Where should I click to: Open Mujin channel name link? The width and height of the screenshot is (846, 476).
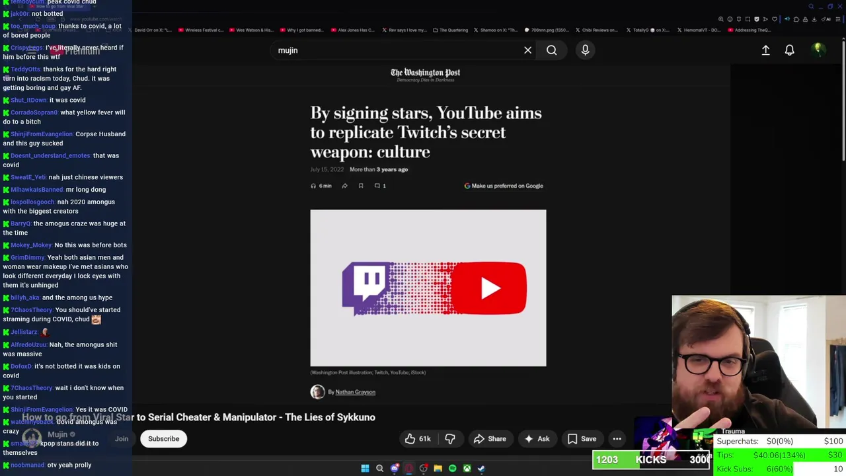pos(58,434)
